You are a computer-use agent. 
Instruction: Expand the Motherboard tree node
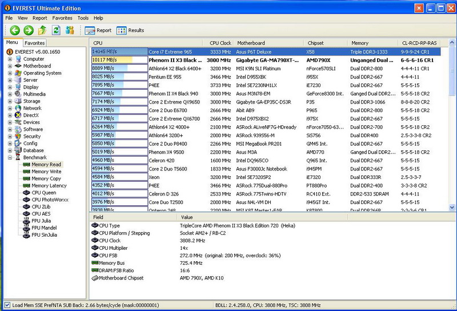point(10,66)
